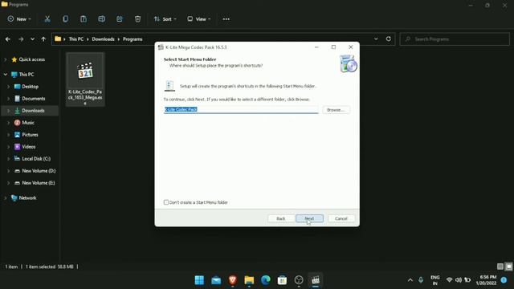Expand Local Disk (C:) tree node

click(x=9, y=159)
